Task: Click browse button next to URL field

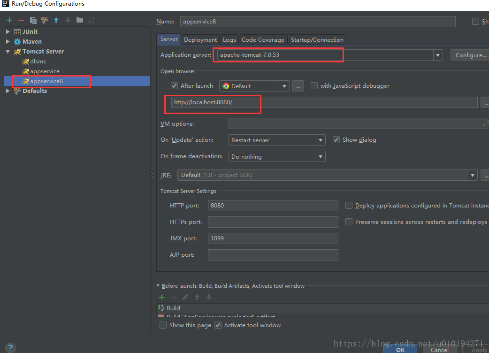Action: [485, 103]
